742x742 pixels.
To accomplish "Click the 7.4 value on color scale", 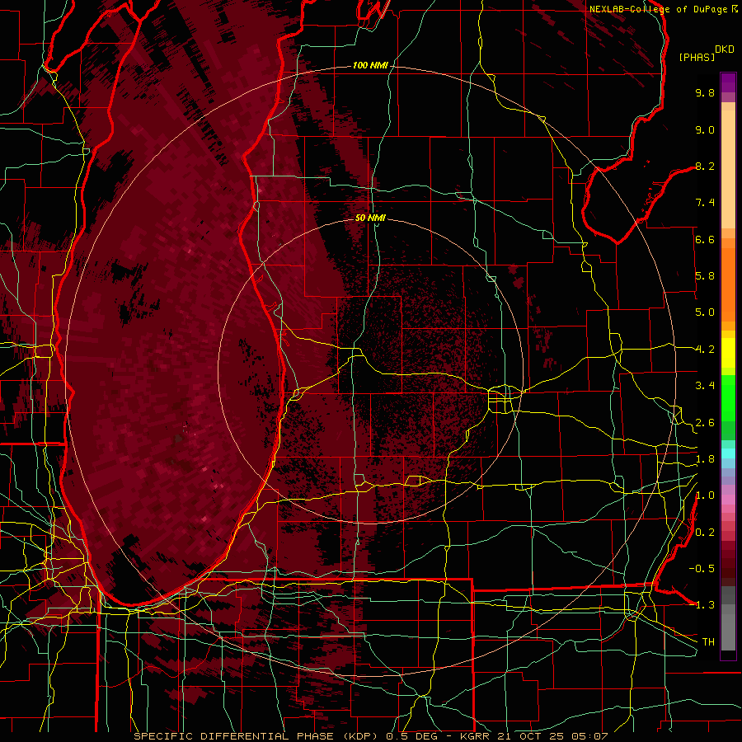I will coord(705,203).
